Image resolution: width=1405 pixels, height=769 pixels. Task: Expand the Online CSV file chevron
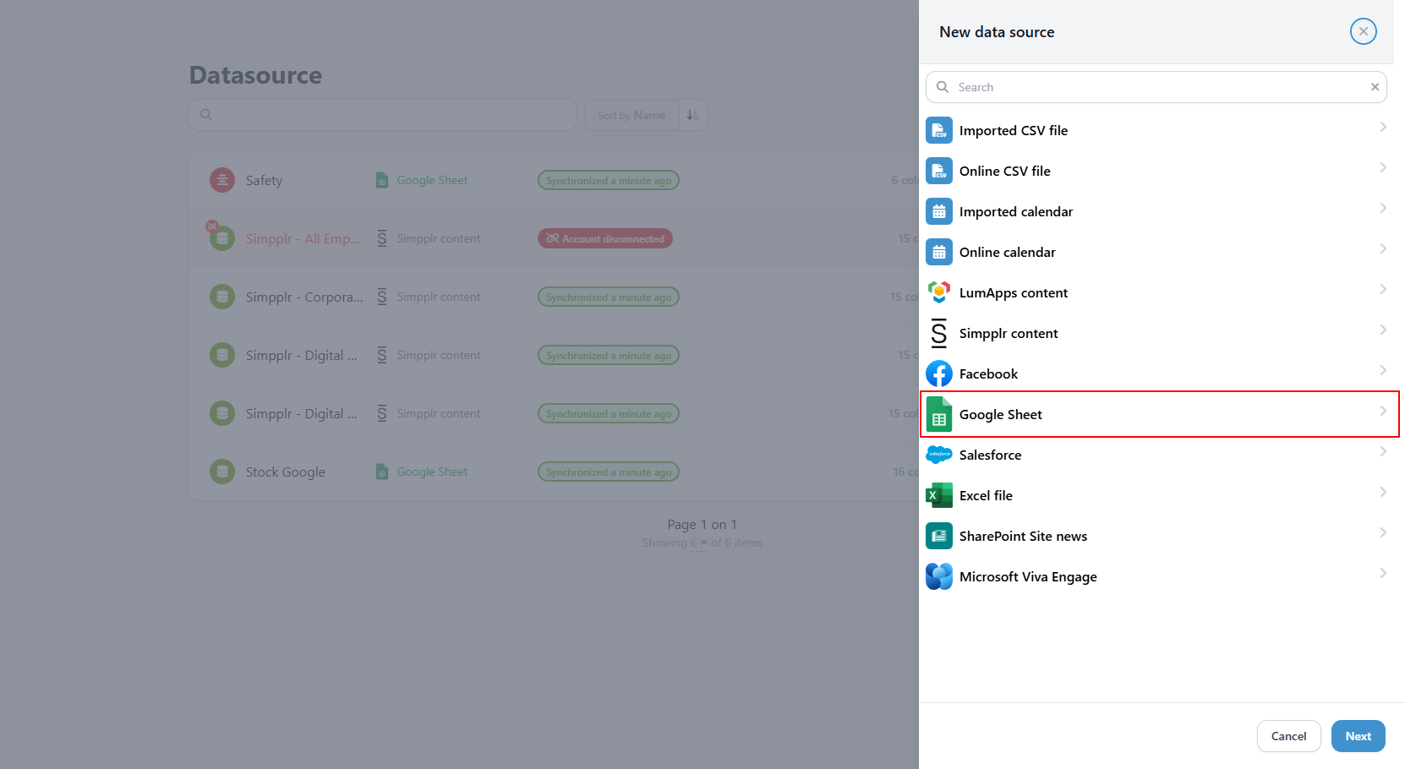[1383, 167]
